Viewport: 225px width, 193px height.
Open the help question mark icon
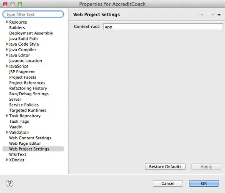(10, 183)
